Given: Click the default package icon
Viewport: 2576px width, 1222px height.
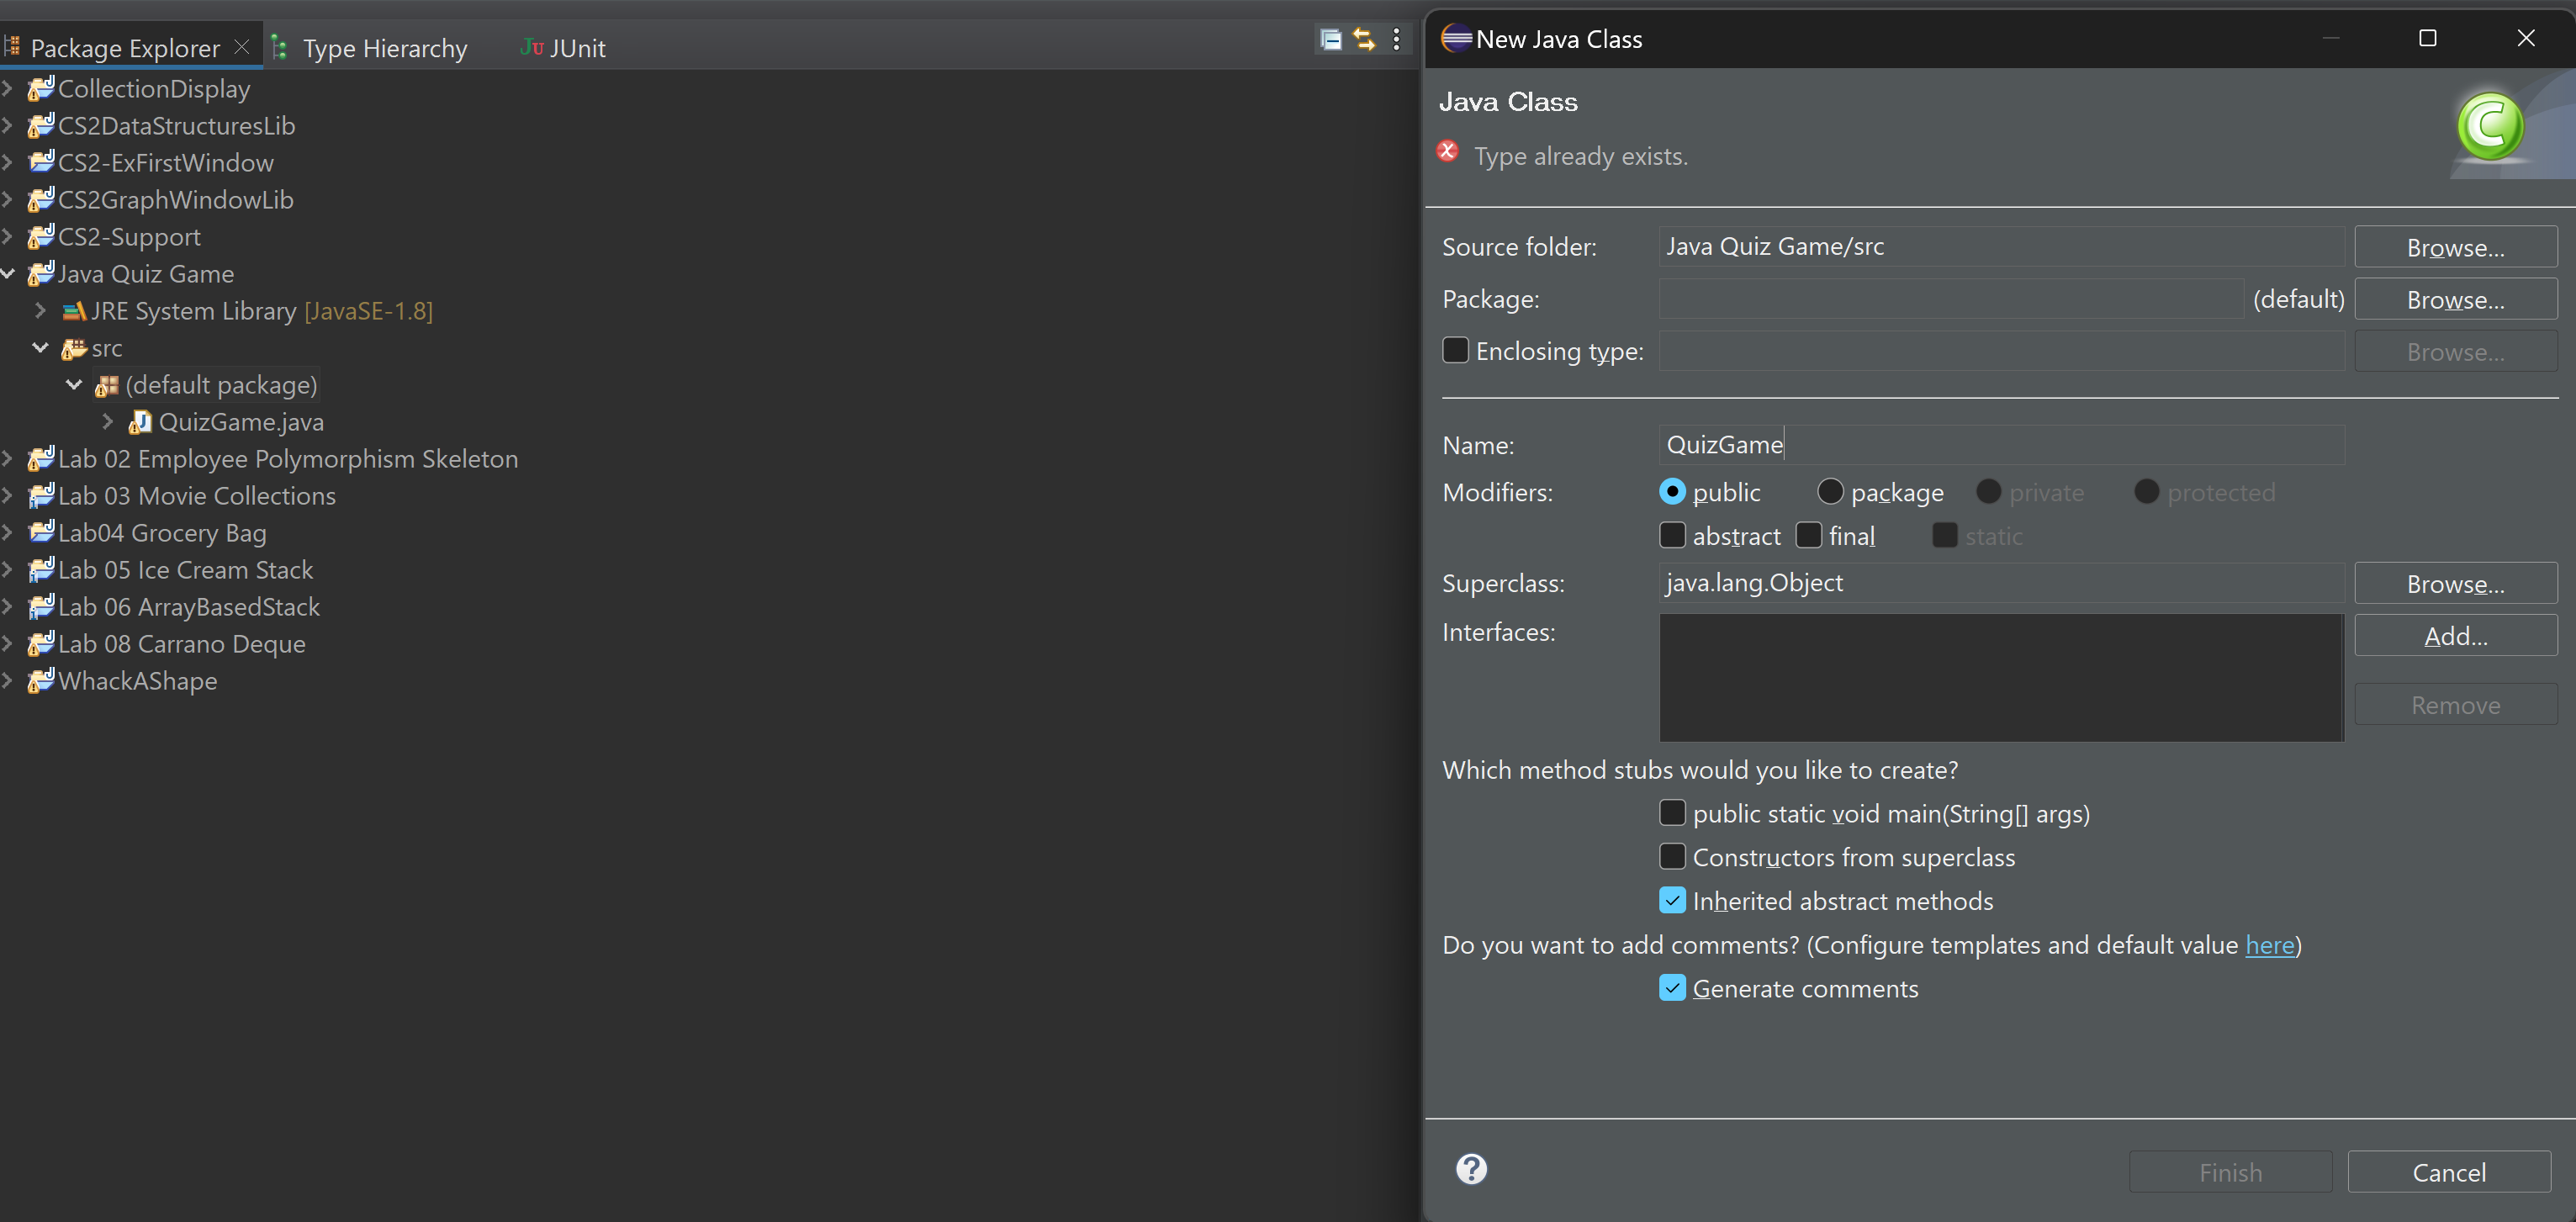Looking at the screenshot, I should [x=107, y=385].
